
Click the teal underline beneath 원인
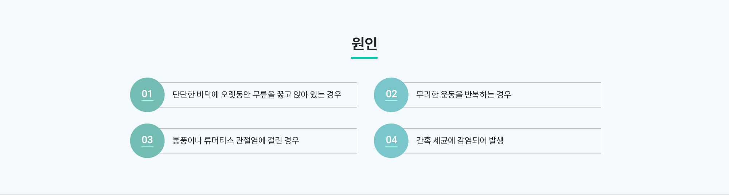coord(364,58)
